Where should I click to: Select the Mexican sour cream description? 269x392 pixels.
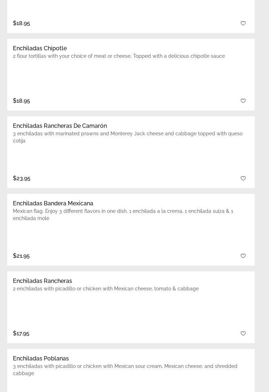[x=125, y=369]
